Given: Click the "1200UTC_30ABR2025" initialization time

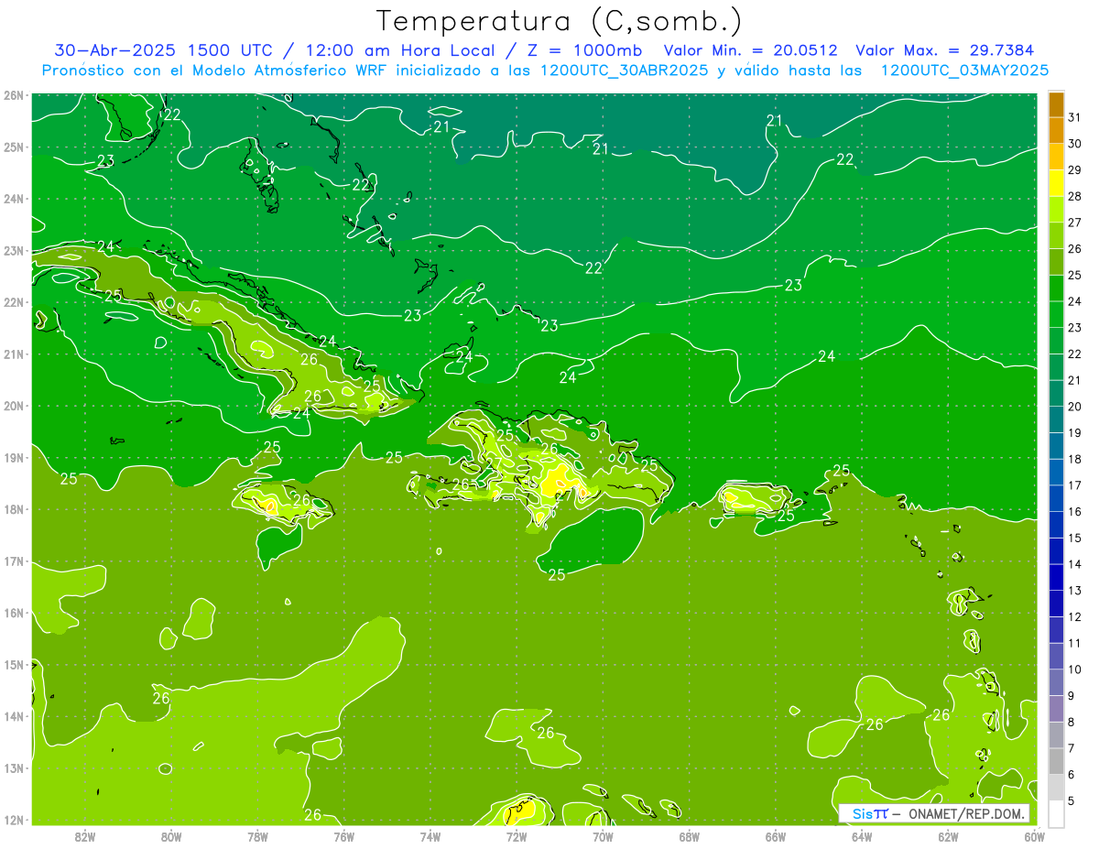Looking at the screenshot, I should [625, 71].
